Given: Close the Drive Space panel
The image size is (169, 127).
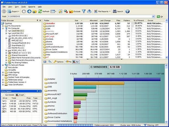Looking at the screenshot, I should point(40,91).
